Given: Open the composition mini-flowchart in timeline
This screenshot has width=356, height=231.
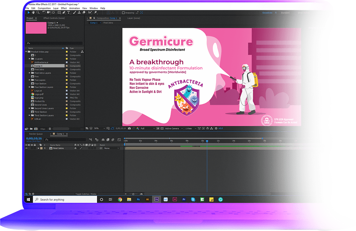Looking at the screenshot, I should coord(90,139).
